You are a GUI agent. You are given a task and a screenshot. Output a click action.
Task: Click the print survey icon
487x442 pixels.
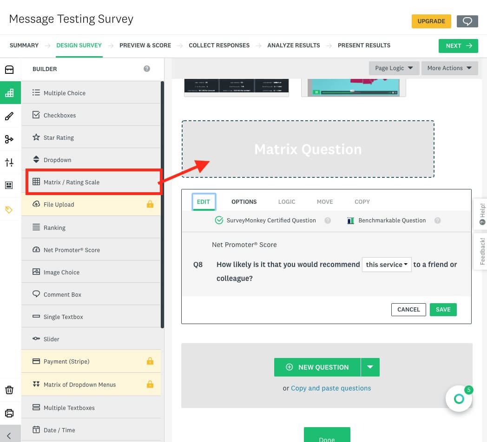10,413
